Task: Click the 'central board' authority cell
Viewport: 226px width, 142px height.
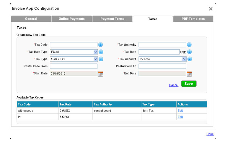Action: (117, 111)
